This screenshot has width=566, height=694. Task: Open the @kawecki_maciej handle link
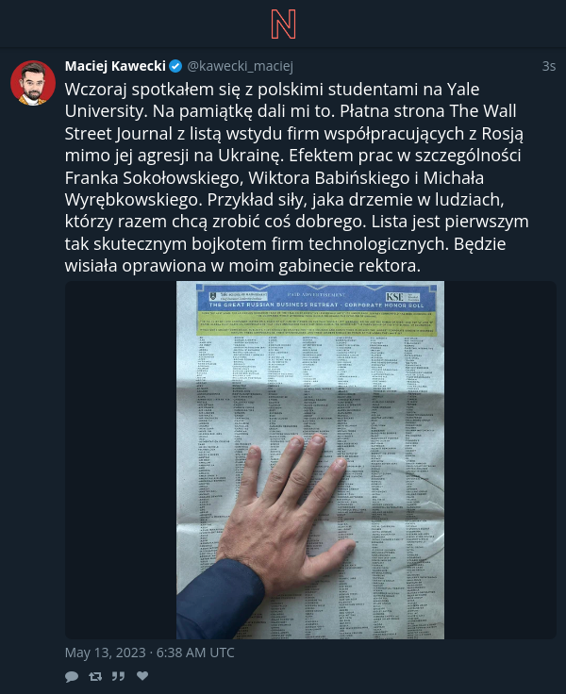click(x=240, y=66)
